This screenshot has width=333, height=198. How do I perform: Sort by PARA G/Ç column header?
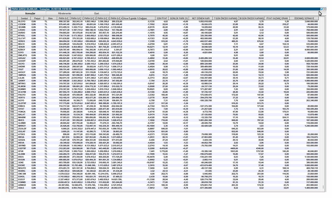(x=64, y=18)
